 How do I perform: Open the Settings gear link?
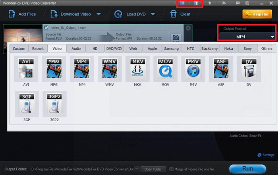(x=266, y=155)
